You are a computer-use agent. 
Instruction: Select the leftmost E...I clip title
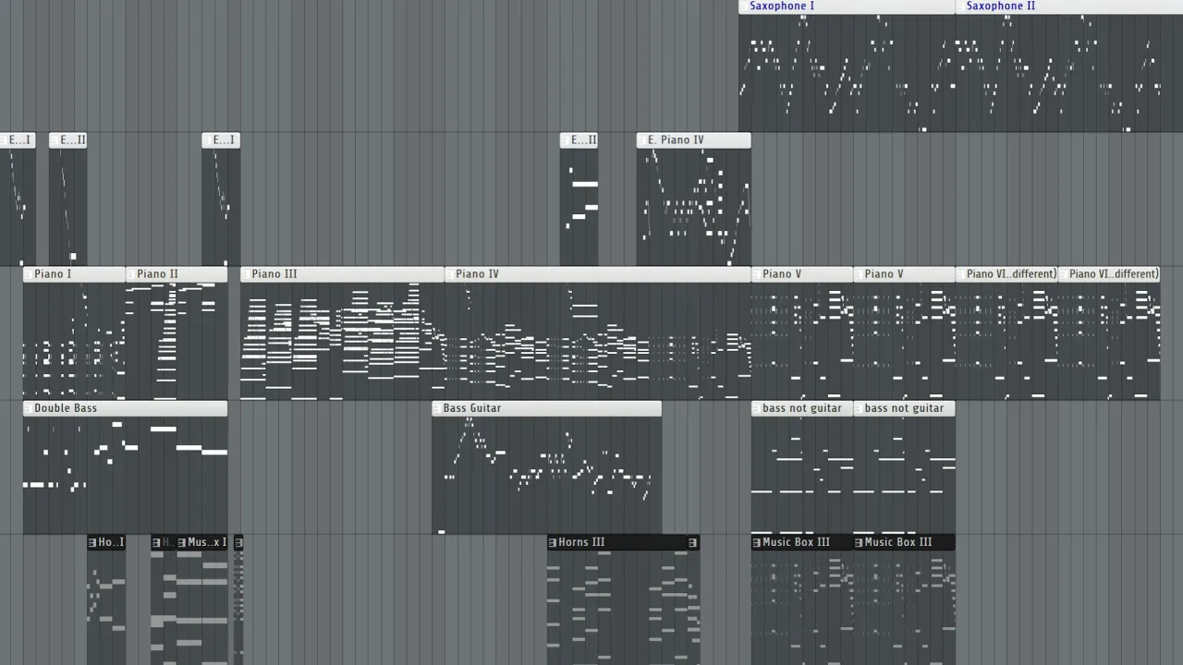coord(18,140)
